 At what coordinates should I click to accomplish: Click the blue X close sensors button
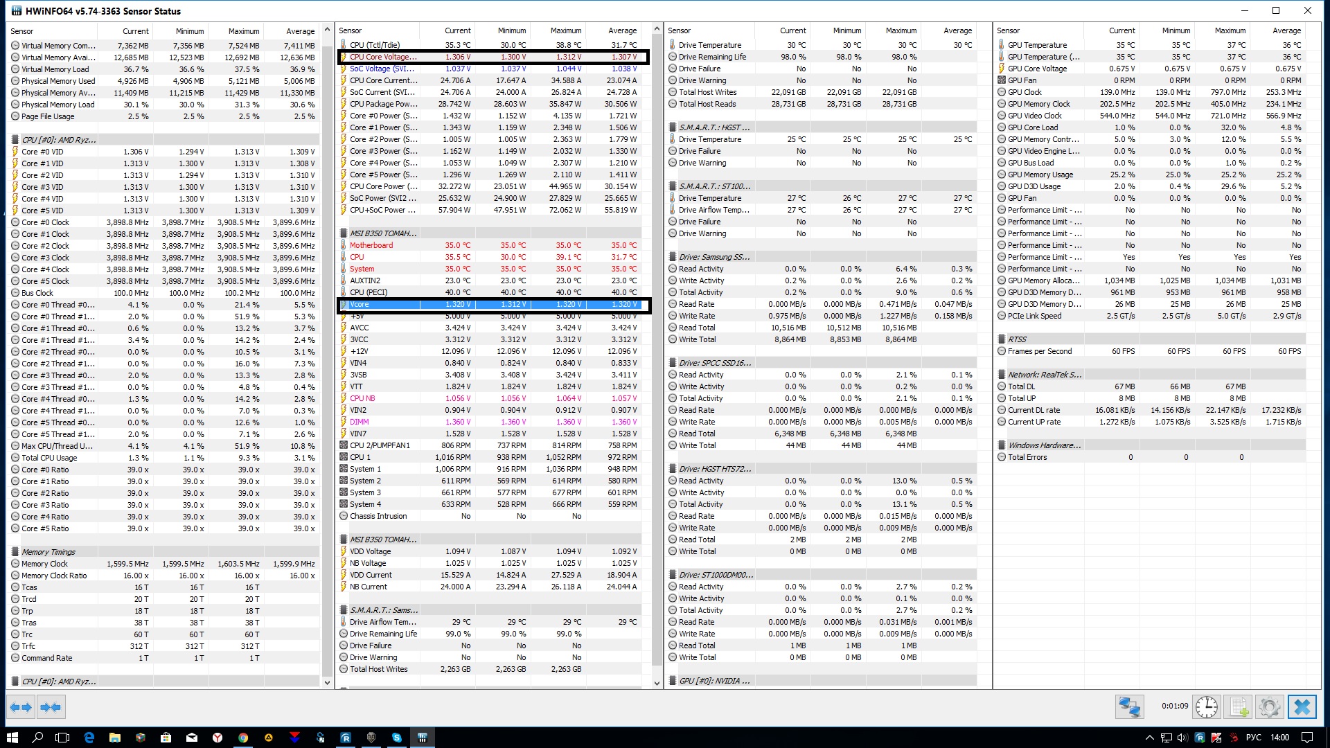click(x=1302, y=707)
